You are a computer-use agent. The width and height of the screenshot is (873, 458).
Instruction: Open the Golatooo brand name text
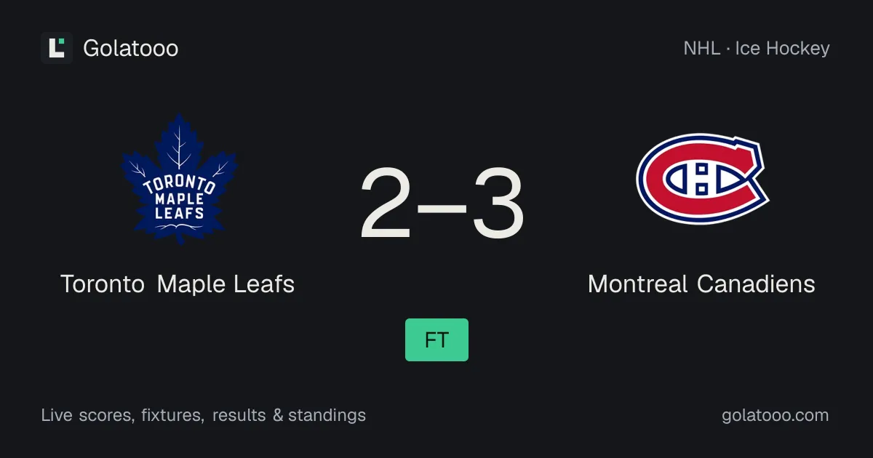click(130, 48)
